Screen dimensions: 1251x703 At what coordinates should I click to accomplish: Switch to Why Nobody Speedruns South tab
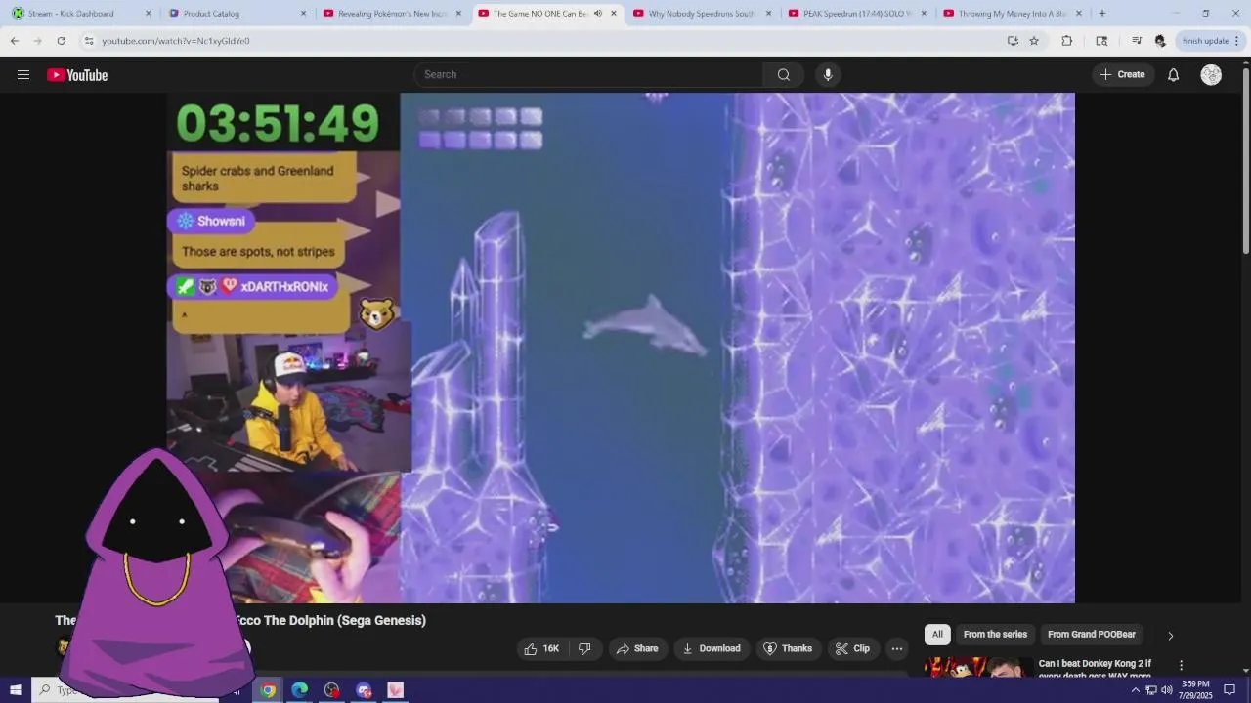(701, 14)
